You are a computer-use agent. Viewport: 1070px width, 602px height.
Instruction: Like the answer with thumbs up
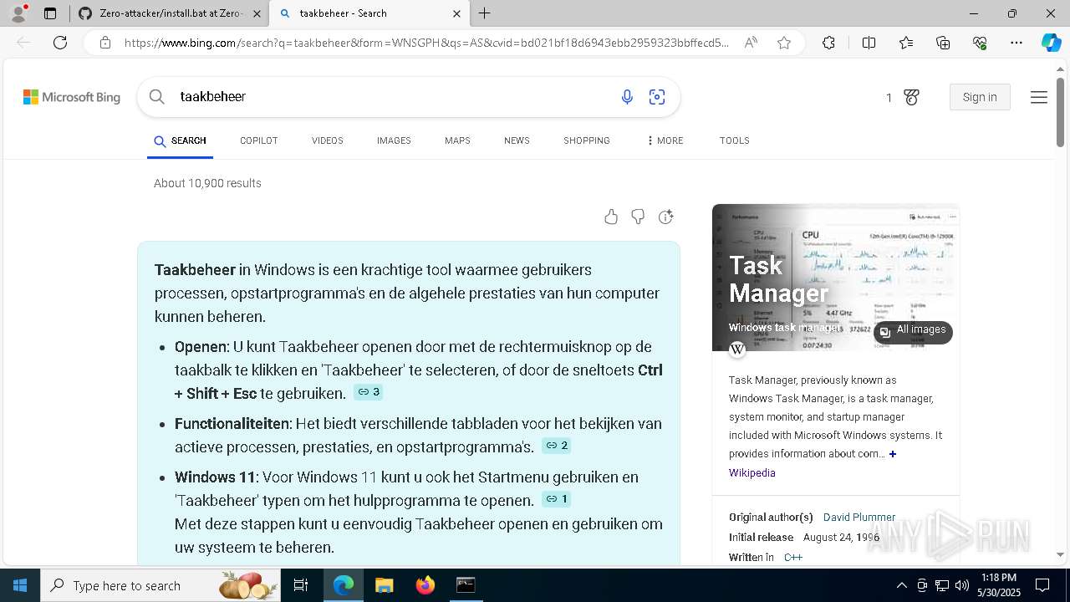click(611, 217)
